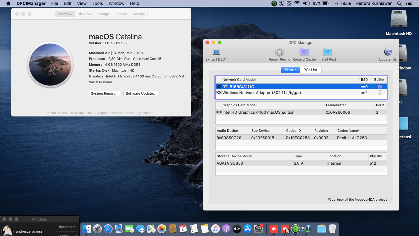Open Apple Podcasts from the Dock

coord(226,229)
